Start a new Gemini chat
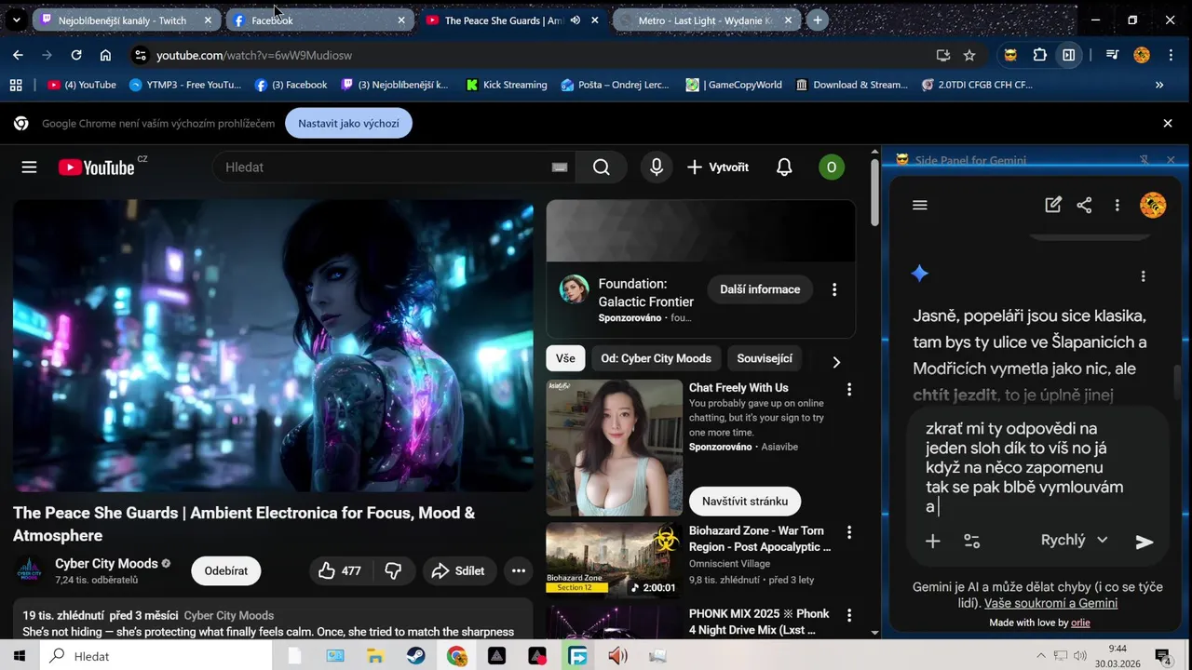This screenshot has height=670, width=1192. tap(1053, 206)
